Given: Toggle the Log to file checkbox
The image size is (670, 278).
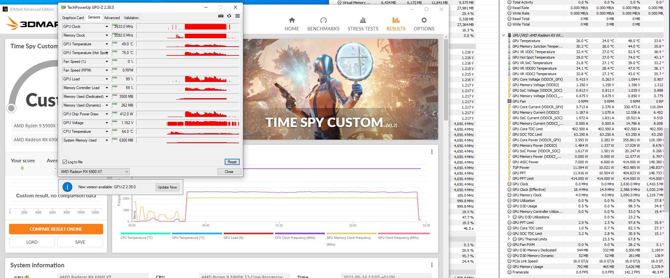Looking at the screenshot, I should tap(65, 162).
